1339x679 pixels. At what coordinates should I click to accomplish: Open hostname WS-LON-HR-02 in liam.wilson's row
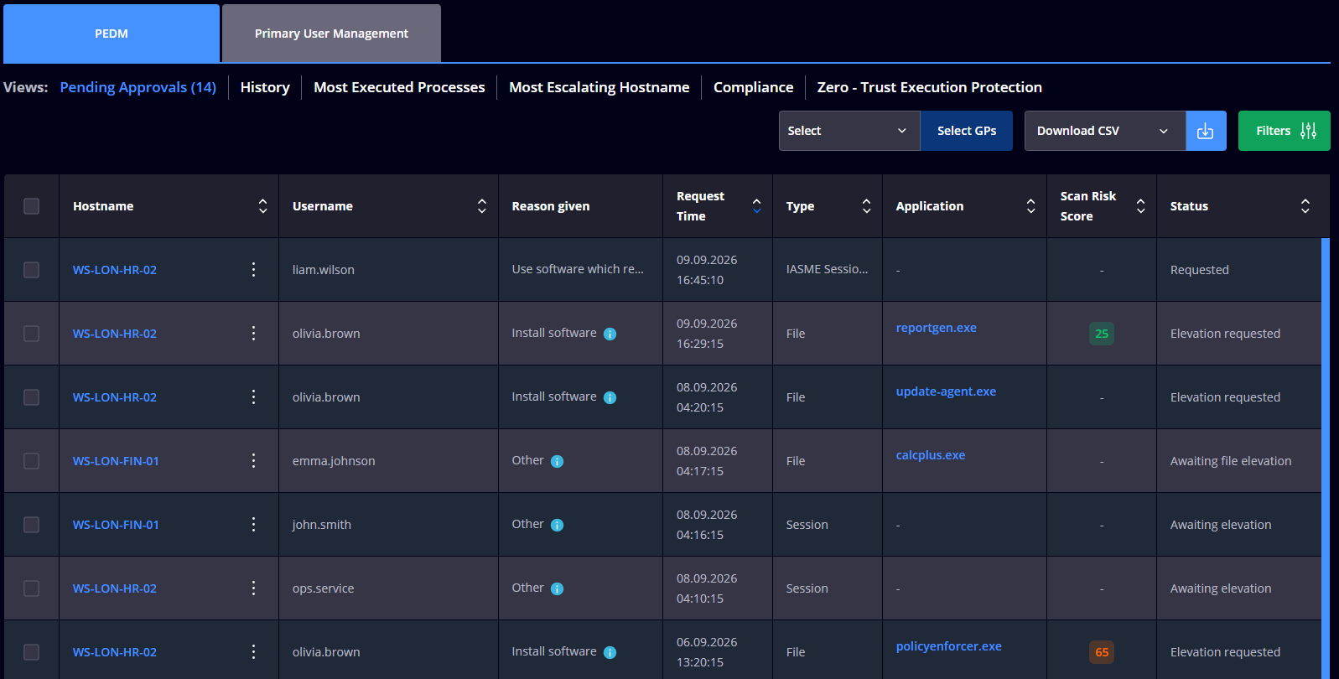click(115, 270)
